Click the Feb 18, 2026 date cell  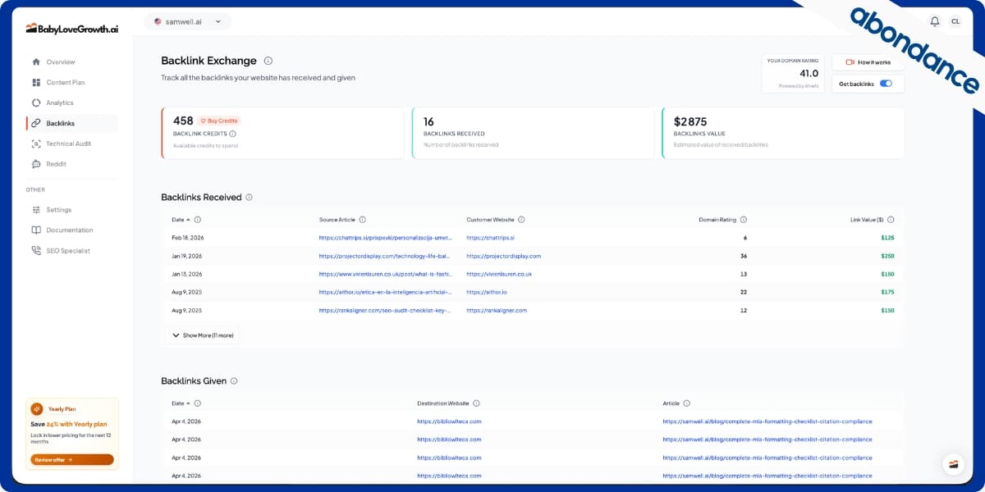point(186,238)
